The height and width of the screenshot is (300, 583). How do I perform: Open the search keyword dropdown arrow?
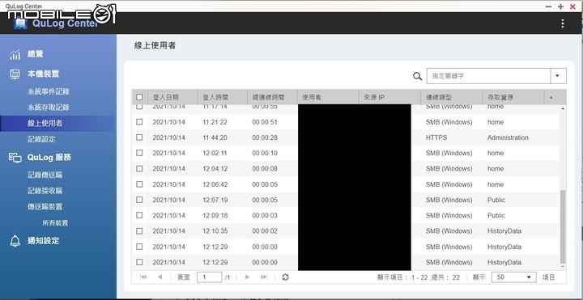[558, 76]
